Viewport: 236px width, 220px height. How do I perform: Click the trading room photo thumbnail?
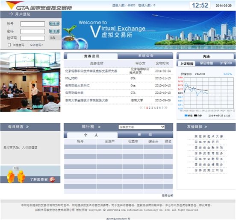(30, 82)
